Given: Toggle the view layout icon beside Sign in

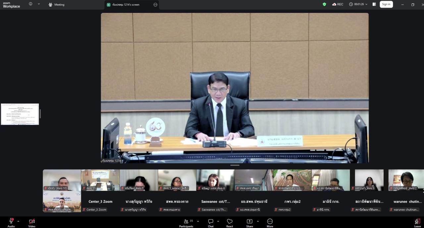Looking at the screenshot, I should point(374,4).
